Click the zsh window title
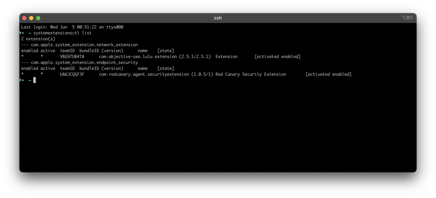The width and height of the screenshot is (436, 198). tap(218, 18)
